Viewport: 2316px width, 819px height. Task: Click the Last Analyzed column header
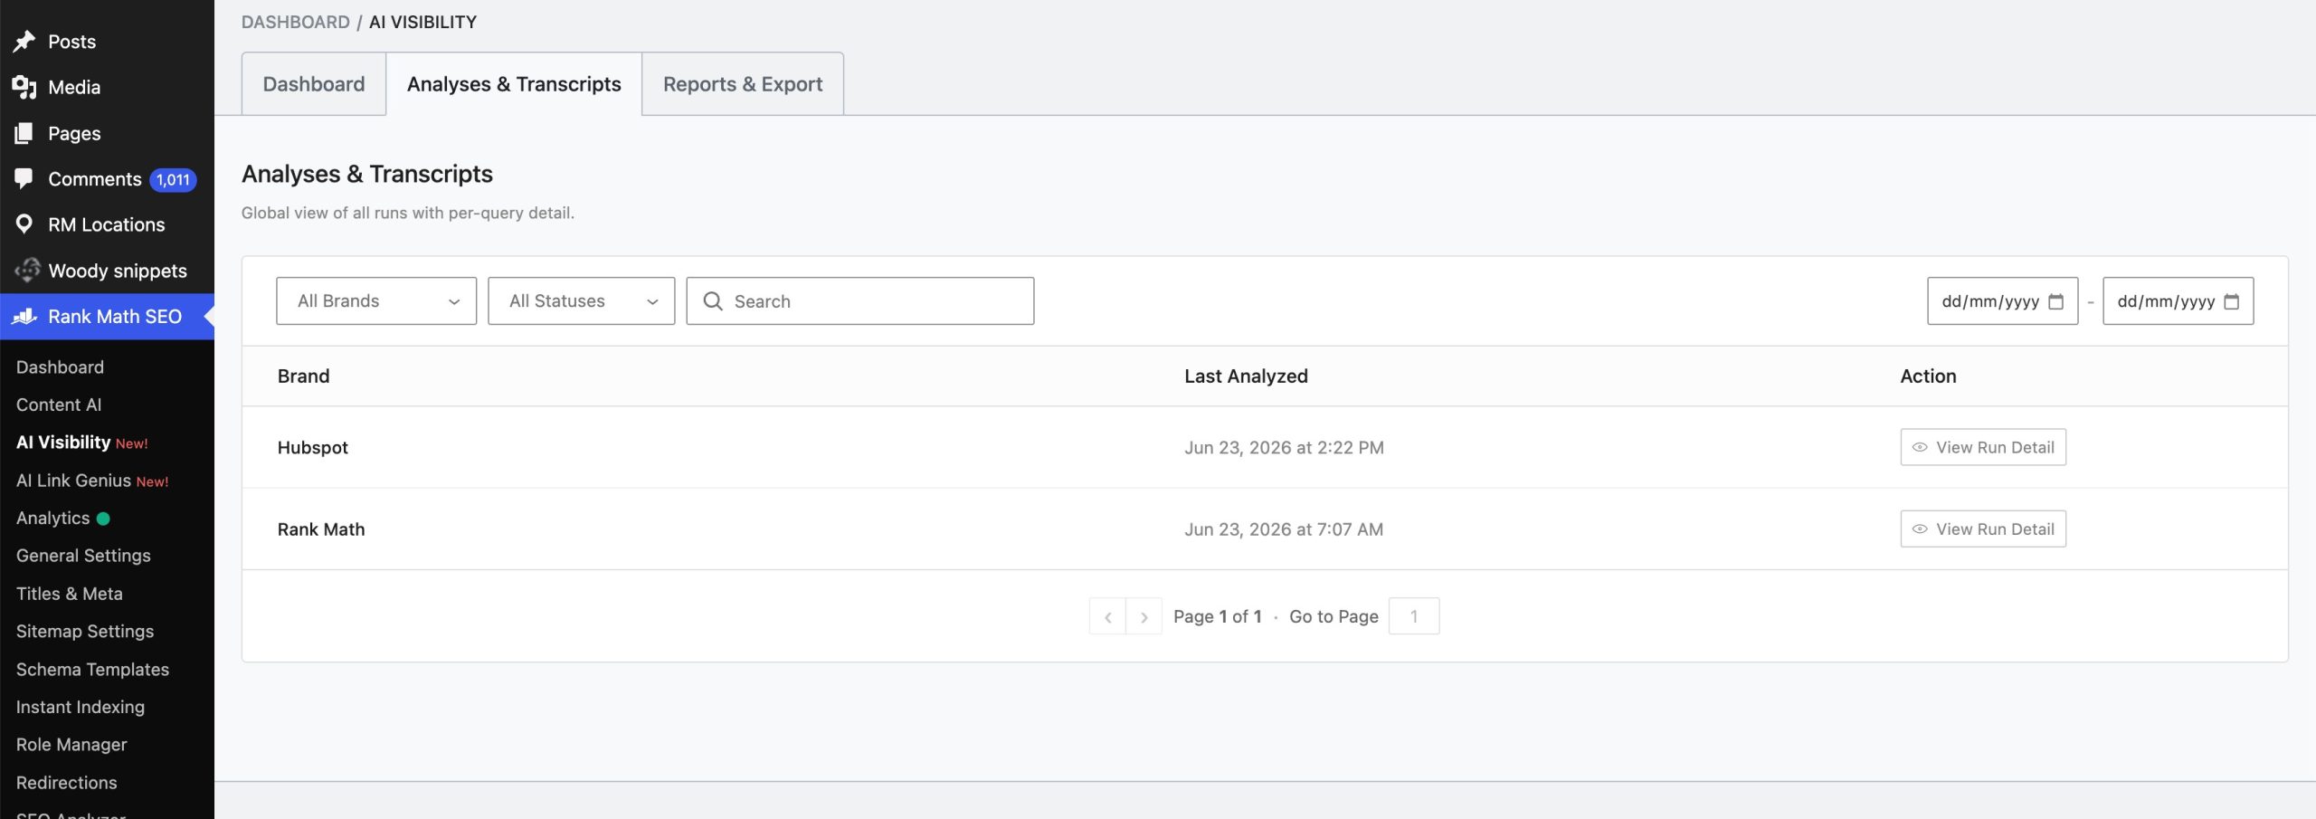click(x=1246, y=376)
